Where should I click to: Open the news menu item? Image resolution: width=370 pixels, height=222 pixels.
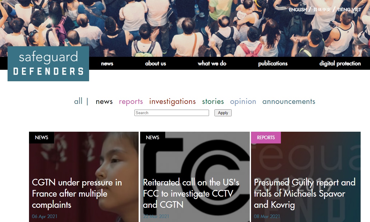(107, 63)
